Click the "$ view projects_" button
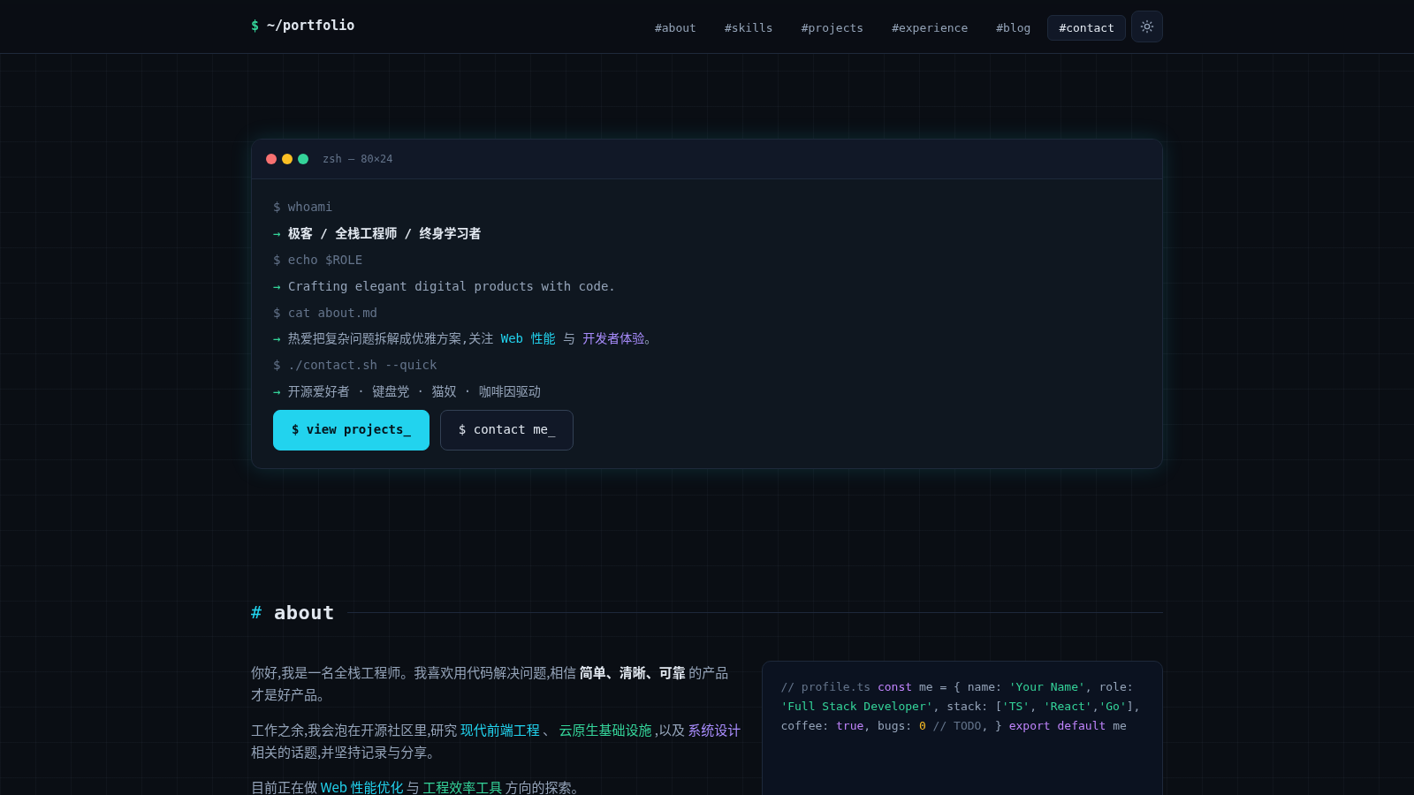The image size is (1414, 795). pyautogui.click(x=351, y=430)
